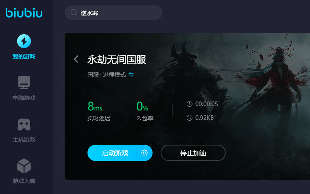Focus the search field containing 逆水寒
The image size is (310, 194).
click(x=114, y=13)
